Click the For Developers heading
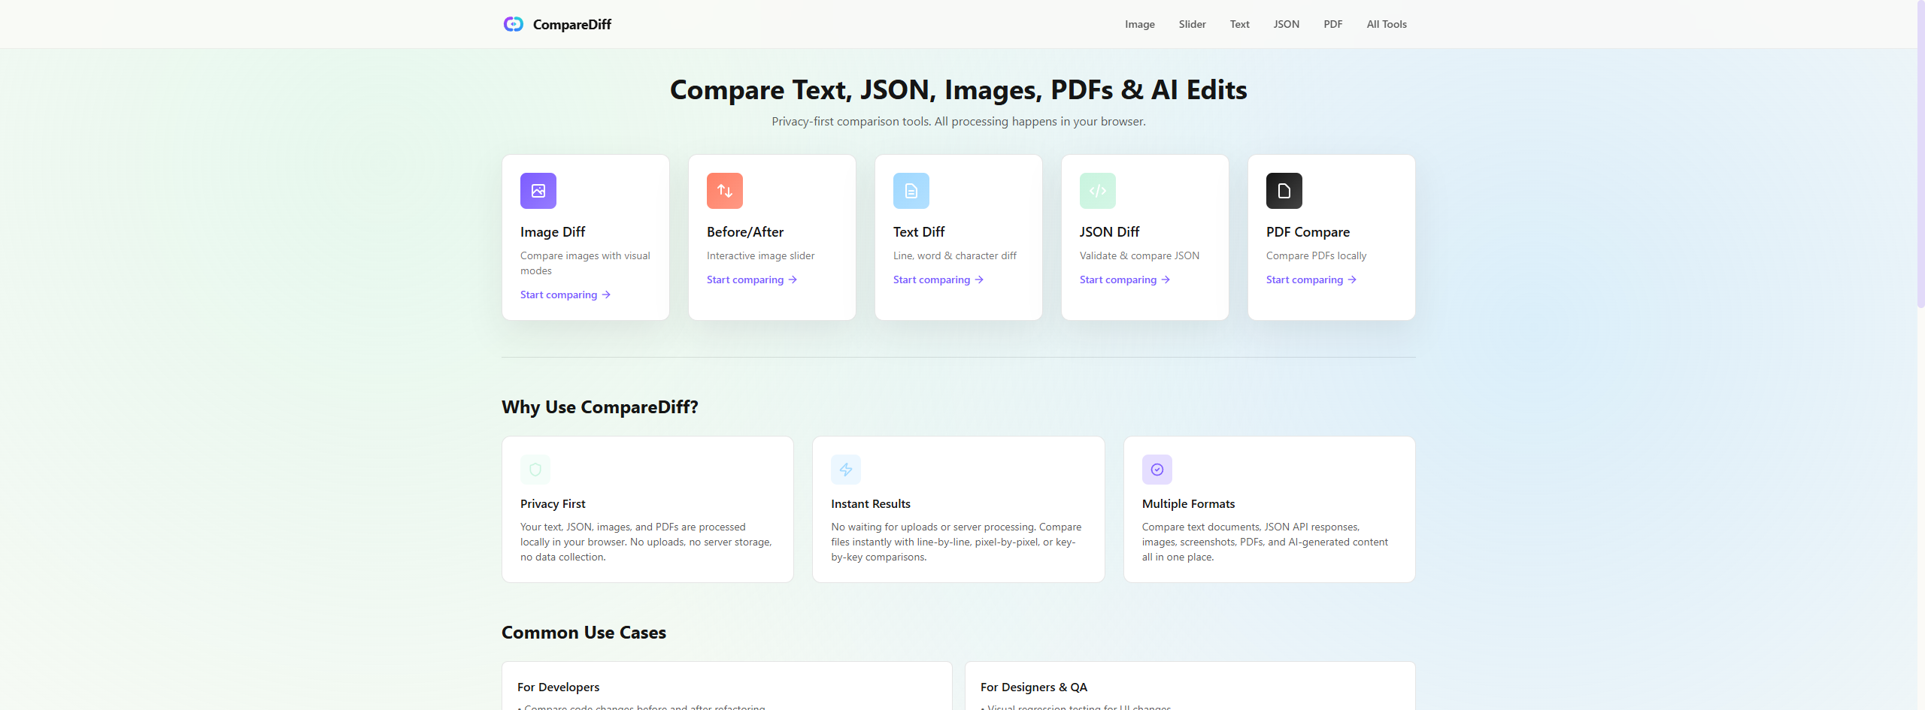This screenshot has height=710, width=1925. (559, 687)
